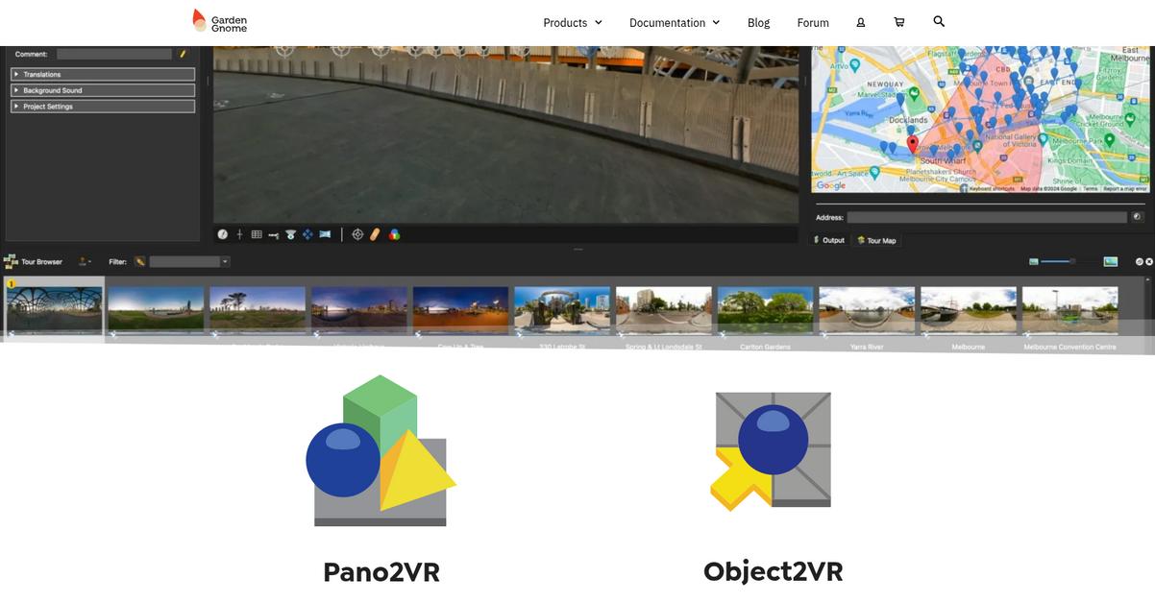
Task: Click the grid icon in viewer toolbar
Action: click(x=257, y=234)
